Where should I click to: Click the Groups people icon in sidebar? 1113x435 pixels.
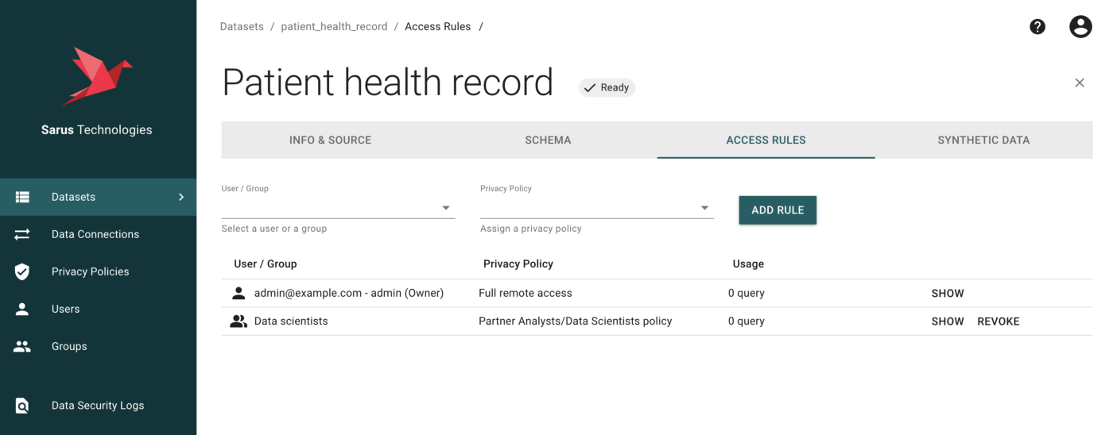point(22,346)
